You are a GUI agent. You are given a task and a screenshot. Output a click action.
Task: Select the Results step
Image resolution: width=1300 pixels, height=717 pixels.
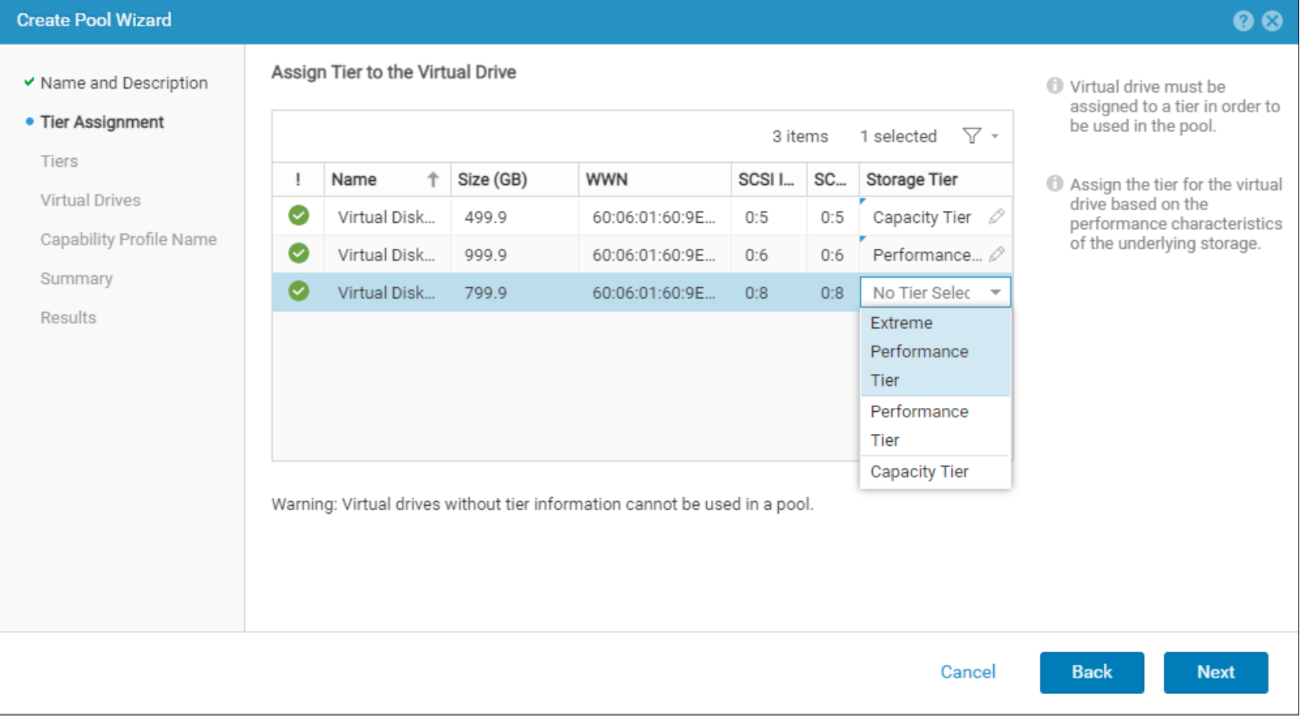tap(68, 318)
